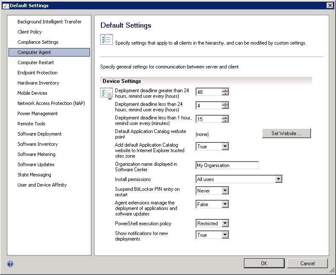Increase the 15 minutes reminder spinner value
The width and height of the screenshot is (336, 275).
[225, 117]
